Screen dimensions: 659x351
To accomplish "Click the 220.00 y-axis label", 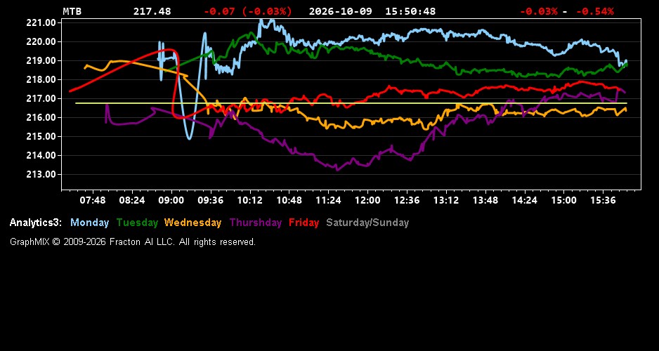I will 41,41.
